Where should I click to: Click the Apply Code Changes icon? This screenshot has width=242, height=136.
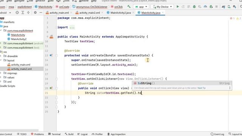(x=189, y=7)
